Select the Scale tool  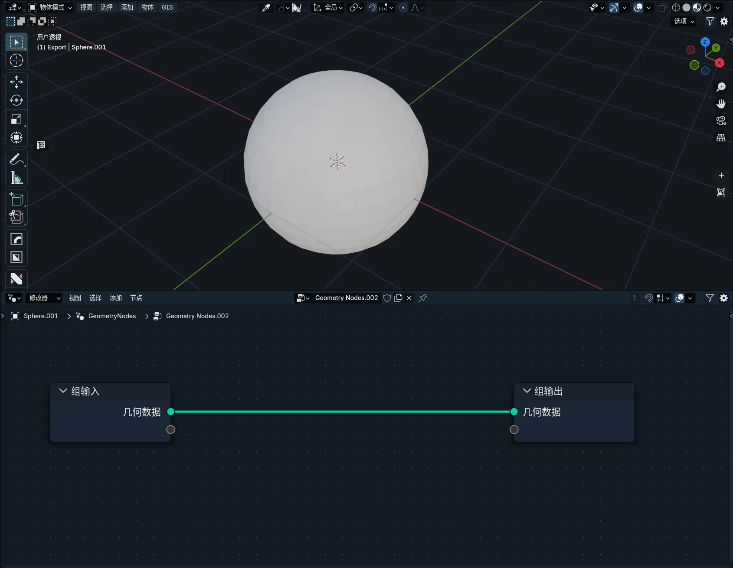click(16, 119)
